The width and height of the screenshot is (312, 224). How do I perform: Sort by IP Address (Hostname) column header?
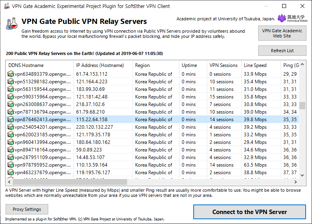coord(103,65)
